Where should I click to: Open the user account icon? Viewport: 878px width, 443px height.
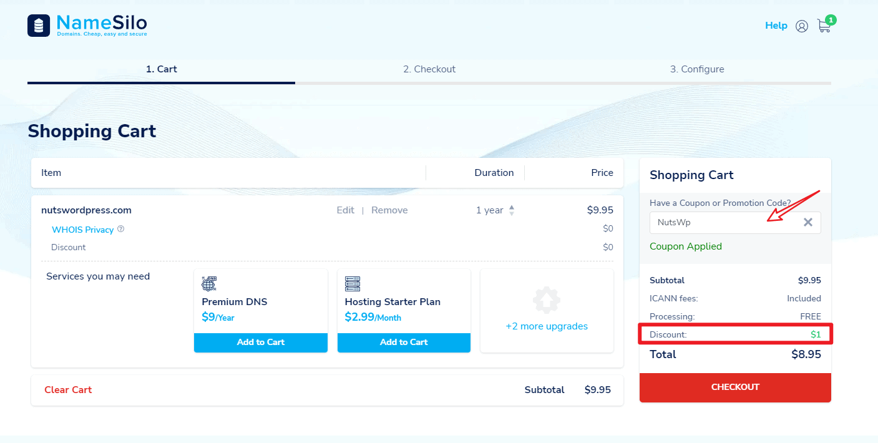(802, 26)
